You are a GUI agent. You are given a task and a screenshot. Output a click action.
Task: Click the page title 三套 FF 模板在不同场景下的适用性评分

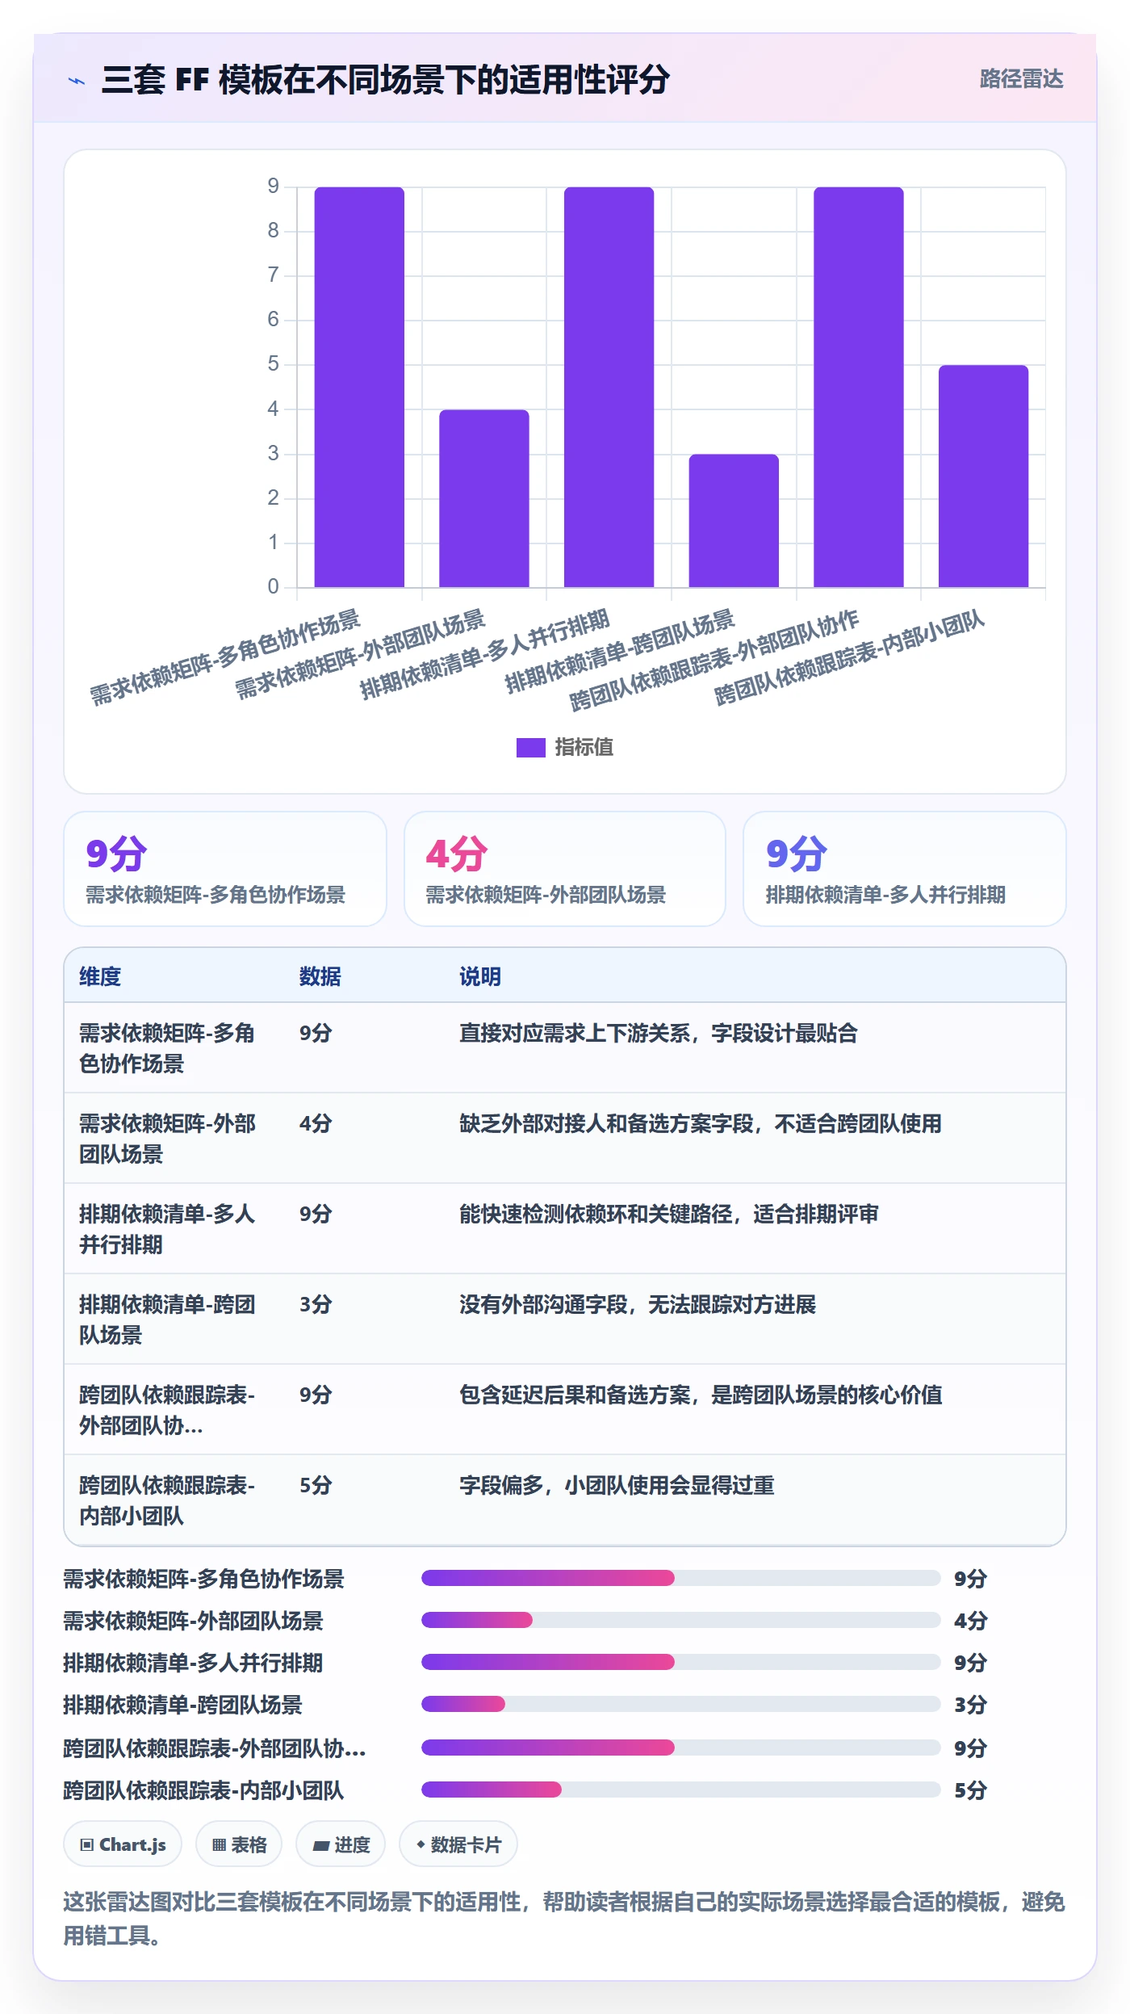point(386,80)
